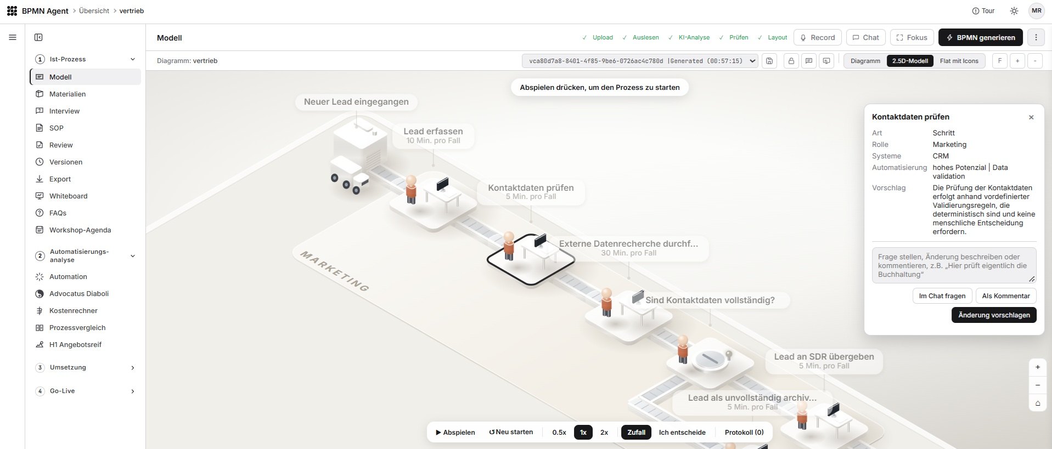The image size is (1052, 449).
Task: Open Materialien in sidebar
Action: click(86, 94)
